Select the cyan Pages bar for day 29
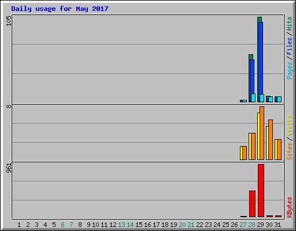 click(x=262, y=98)
